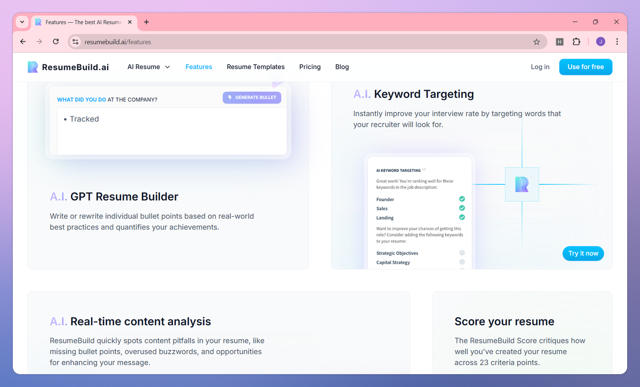Go back with the browser back arrow

(22, 42)
